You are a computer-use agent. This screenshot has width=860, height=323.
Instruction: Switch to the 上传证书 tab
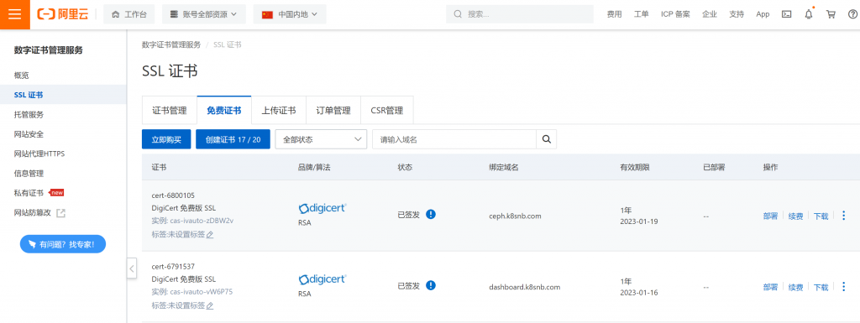point(279,110)
